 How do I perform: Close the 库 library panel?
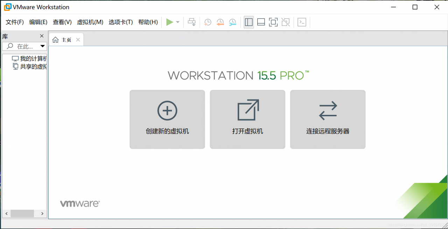tap(42, 36)
